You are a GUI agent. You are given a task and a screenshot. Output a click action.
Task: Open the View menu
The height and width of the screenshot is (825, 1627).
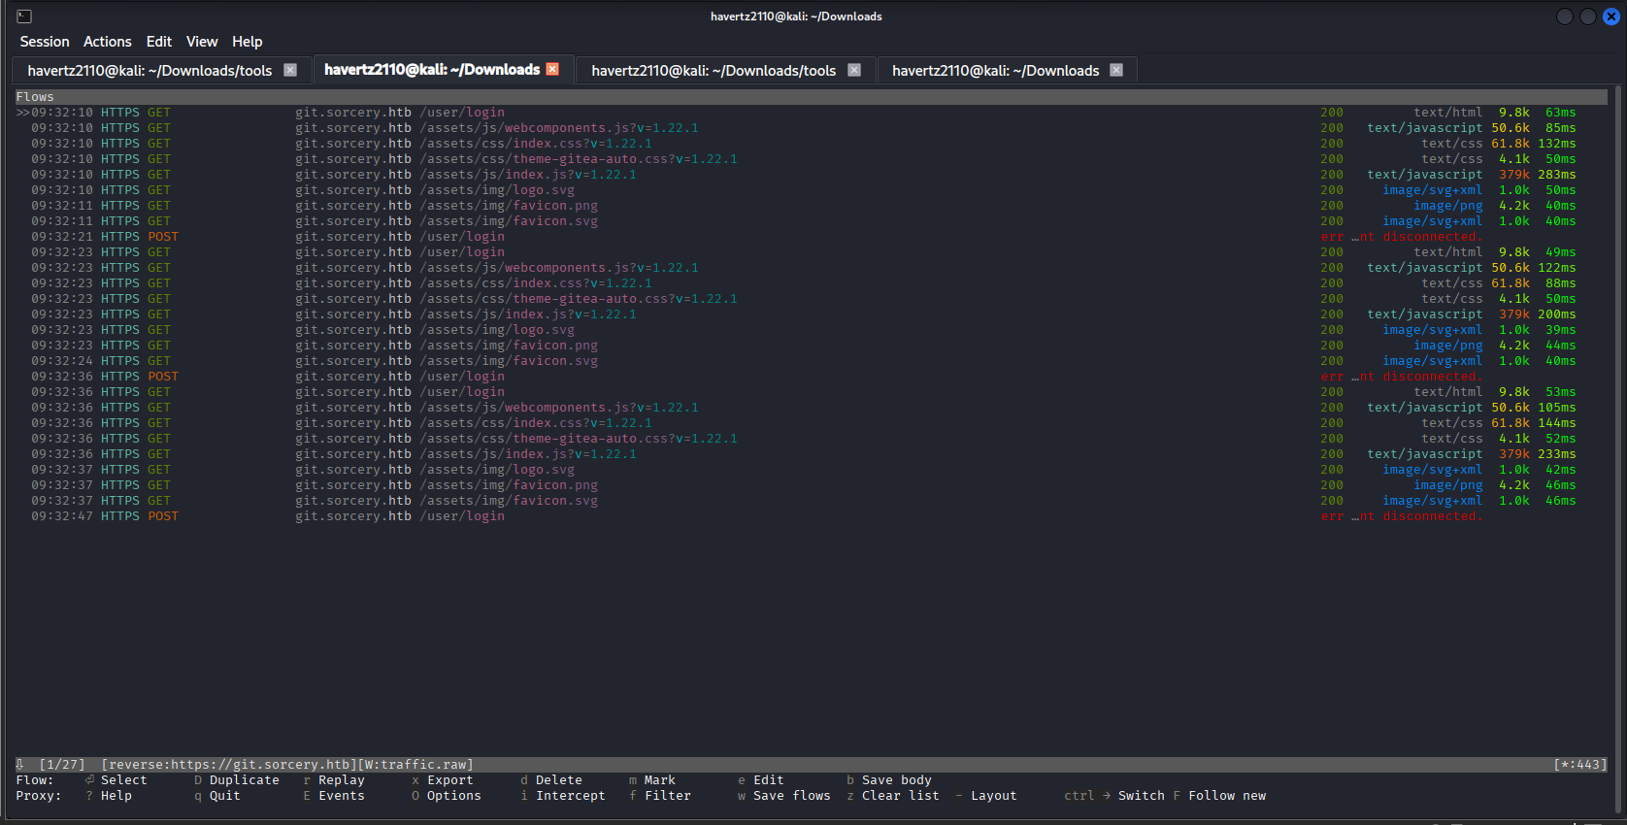202,42
